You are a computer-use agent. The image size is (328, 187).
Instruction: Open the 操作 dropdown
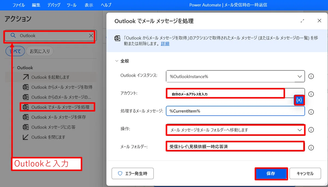point(235,130)
